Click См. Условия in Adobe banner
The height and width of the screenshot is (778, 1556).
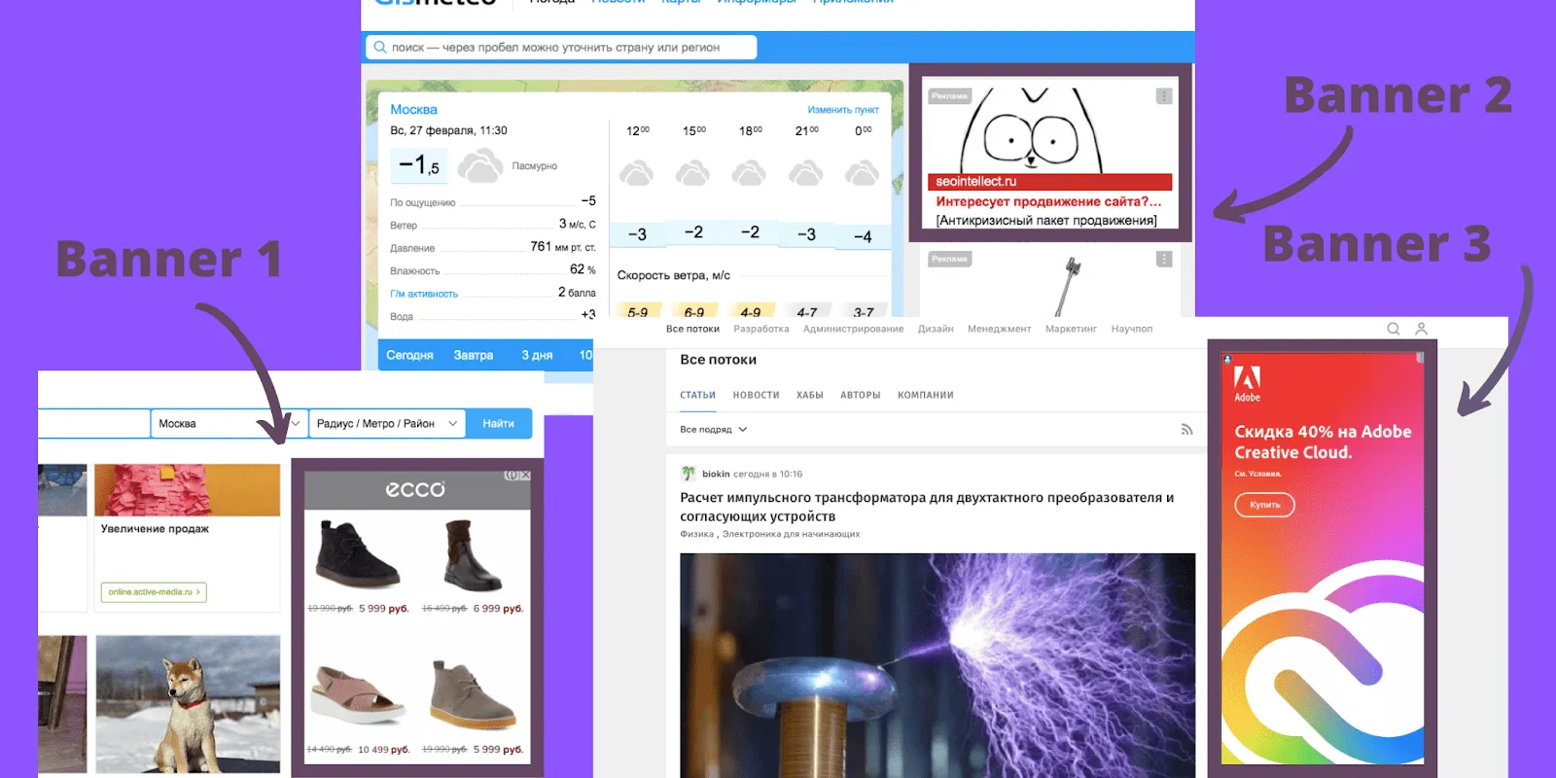pos(1257,474)
